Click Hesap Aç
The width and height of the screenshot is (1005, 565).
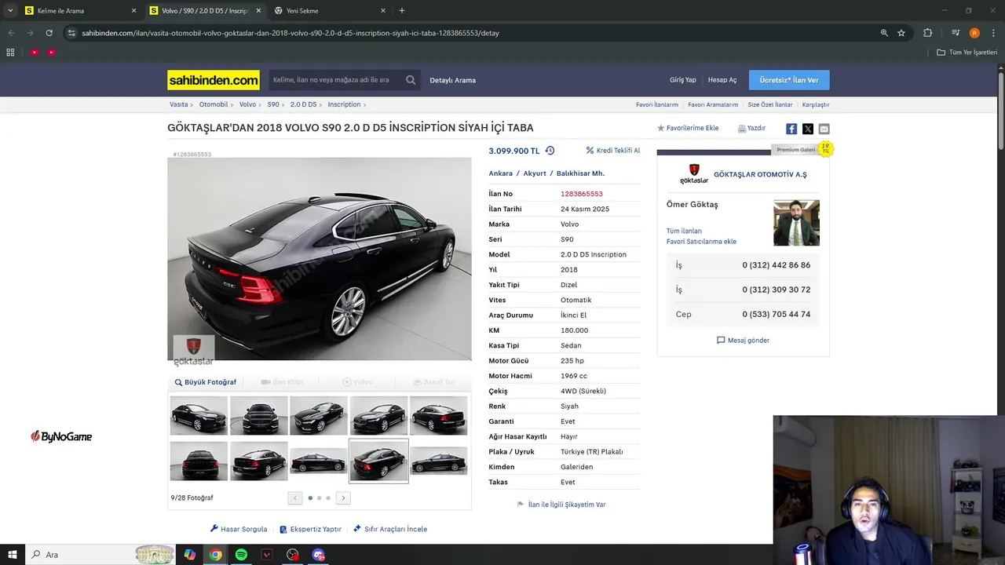point(722,80)
